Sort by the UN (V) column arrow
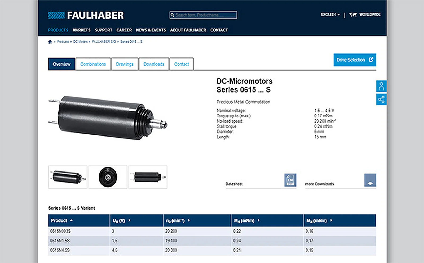Image resolution: width=424 pixels, height=263 pixels. tap(129, 220)
